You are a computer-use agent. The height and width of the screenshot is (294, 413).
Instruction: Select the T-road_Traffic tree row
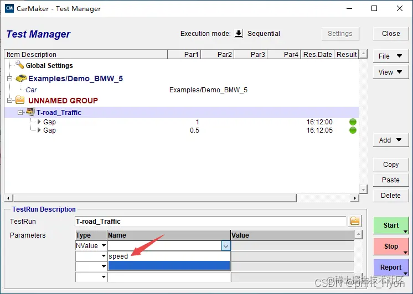(x=182, y=113)
